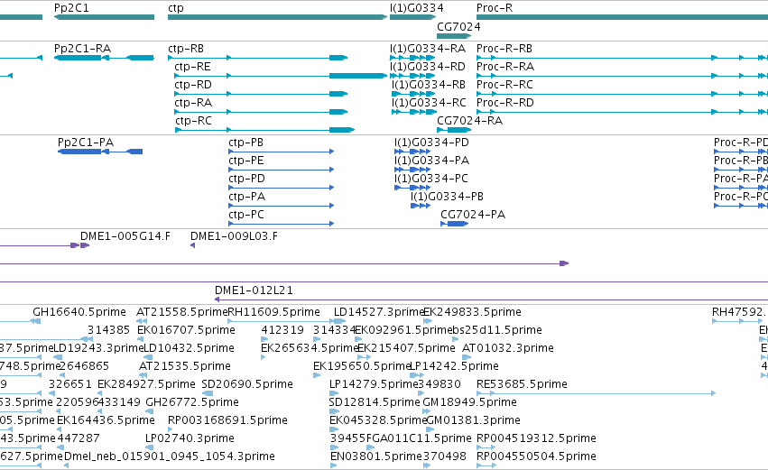Select ctp-PD protein feature
This screenshot has width=768, height=470.
[282, 188]
